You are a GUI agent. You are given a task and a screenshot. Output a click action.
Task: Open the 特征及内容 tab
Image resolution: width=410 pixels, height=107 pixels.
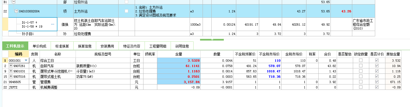click(132, 46)
